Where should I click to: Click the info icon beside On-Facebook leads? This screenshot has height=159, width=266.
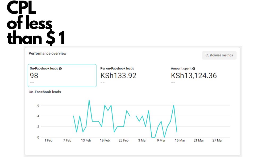coord(60,69)
